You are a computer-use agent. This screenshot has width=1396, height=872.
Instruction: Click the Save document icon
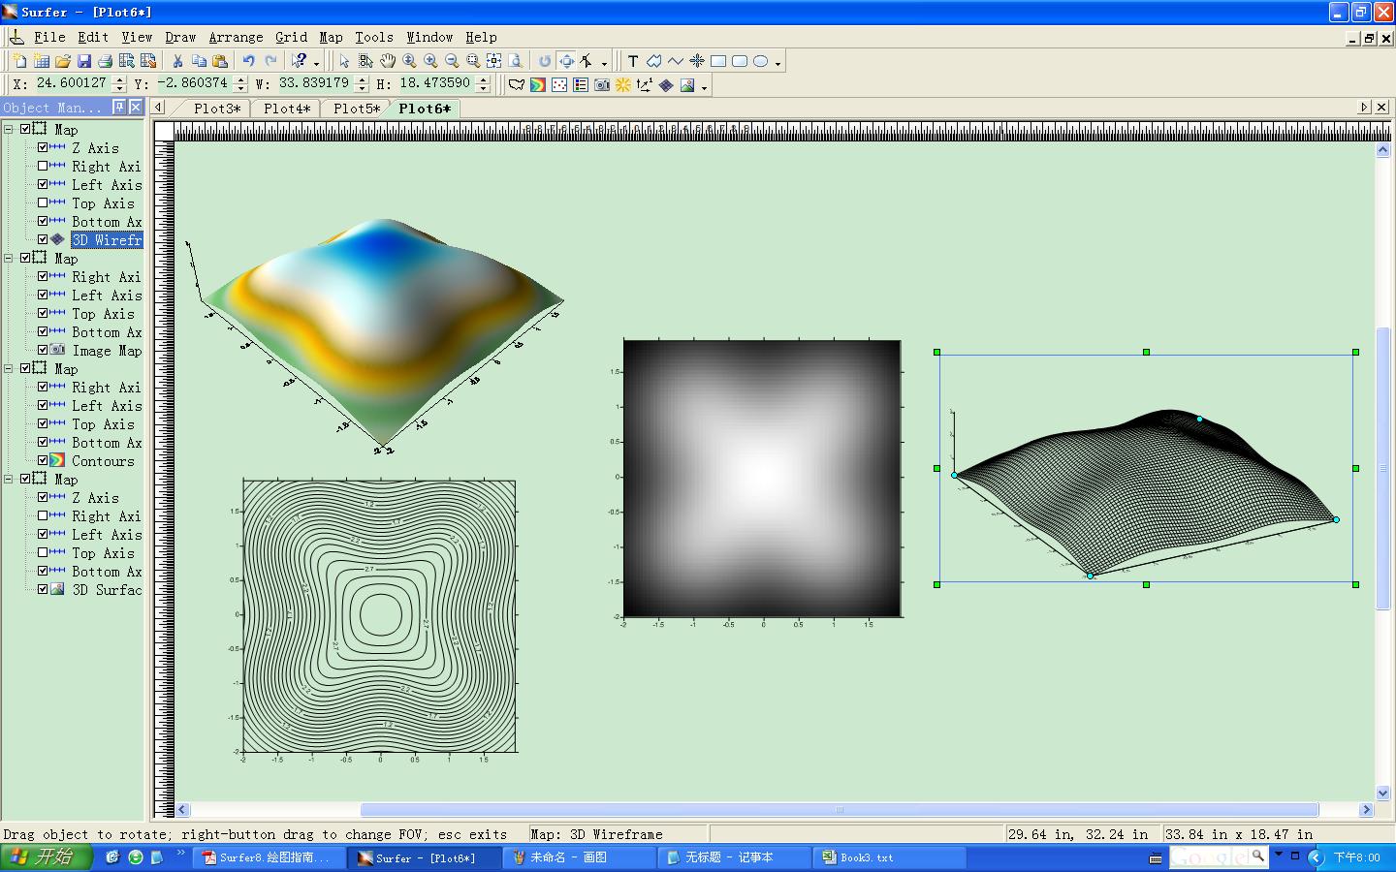pos(84,61)
